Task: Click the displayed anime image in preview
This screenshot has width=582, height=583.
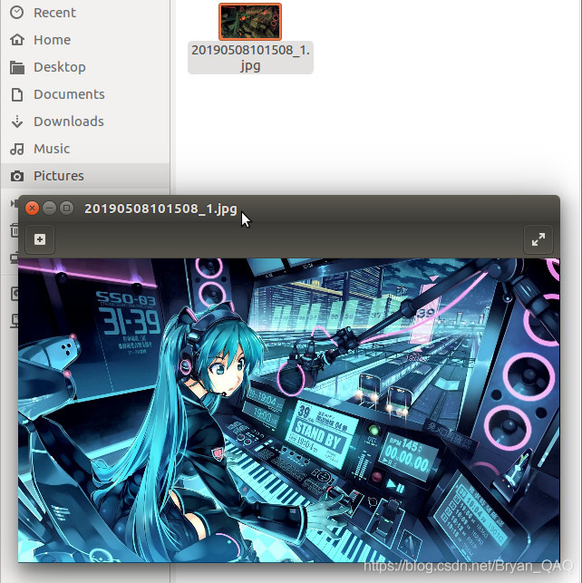Action: pos(289,410)
